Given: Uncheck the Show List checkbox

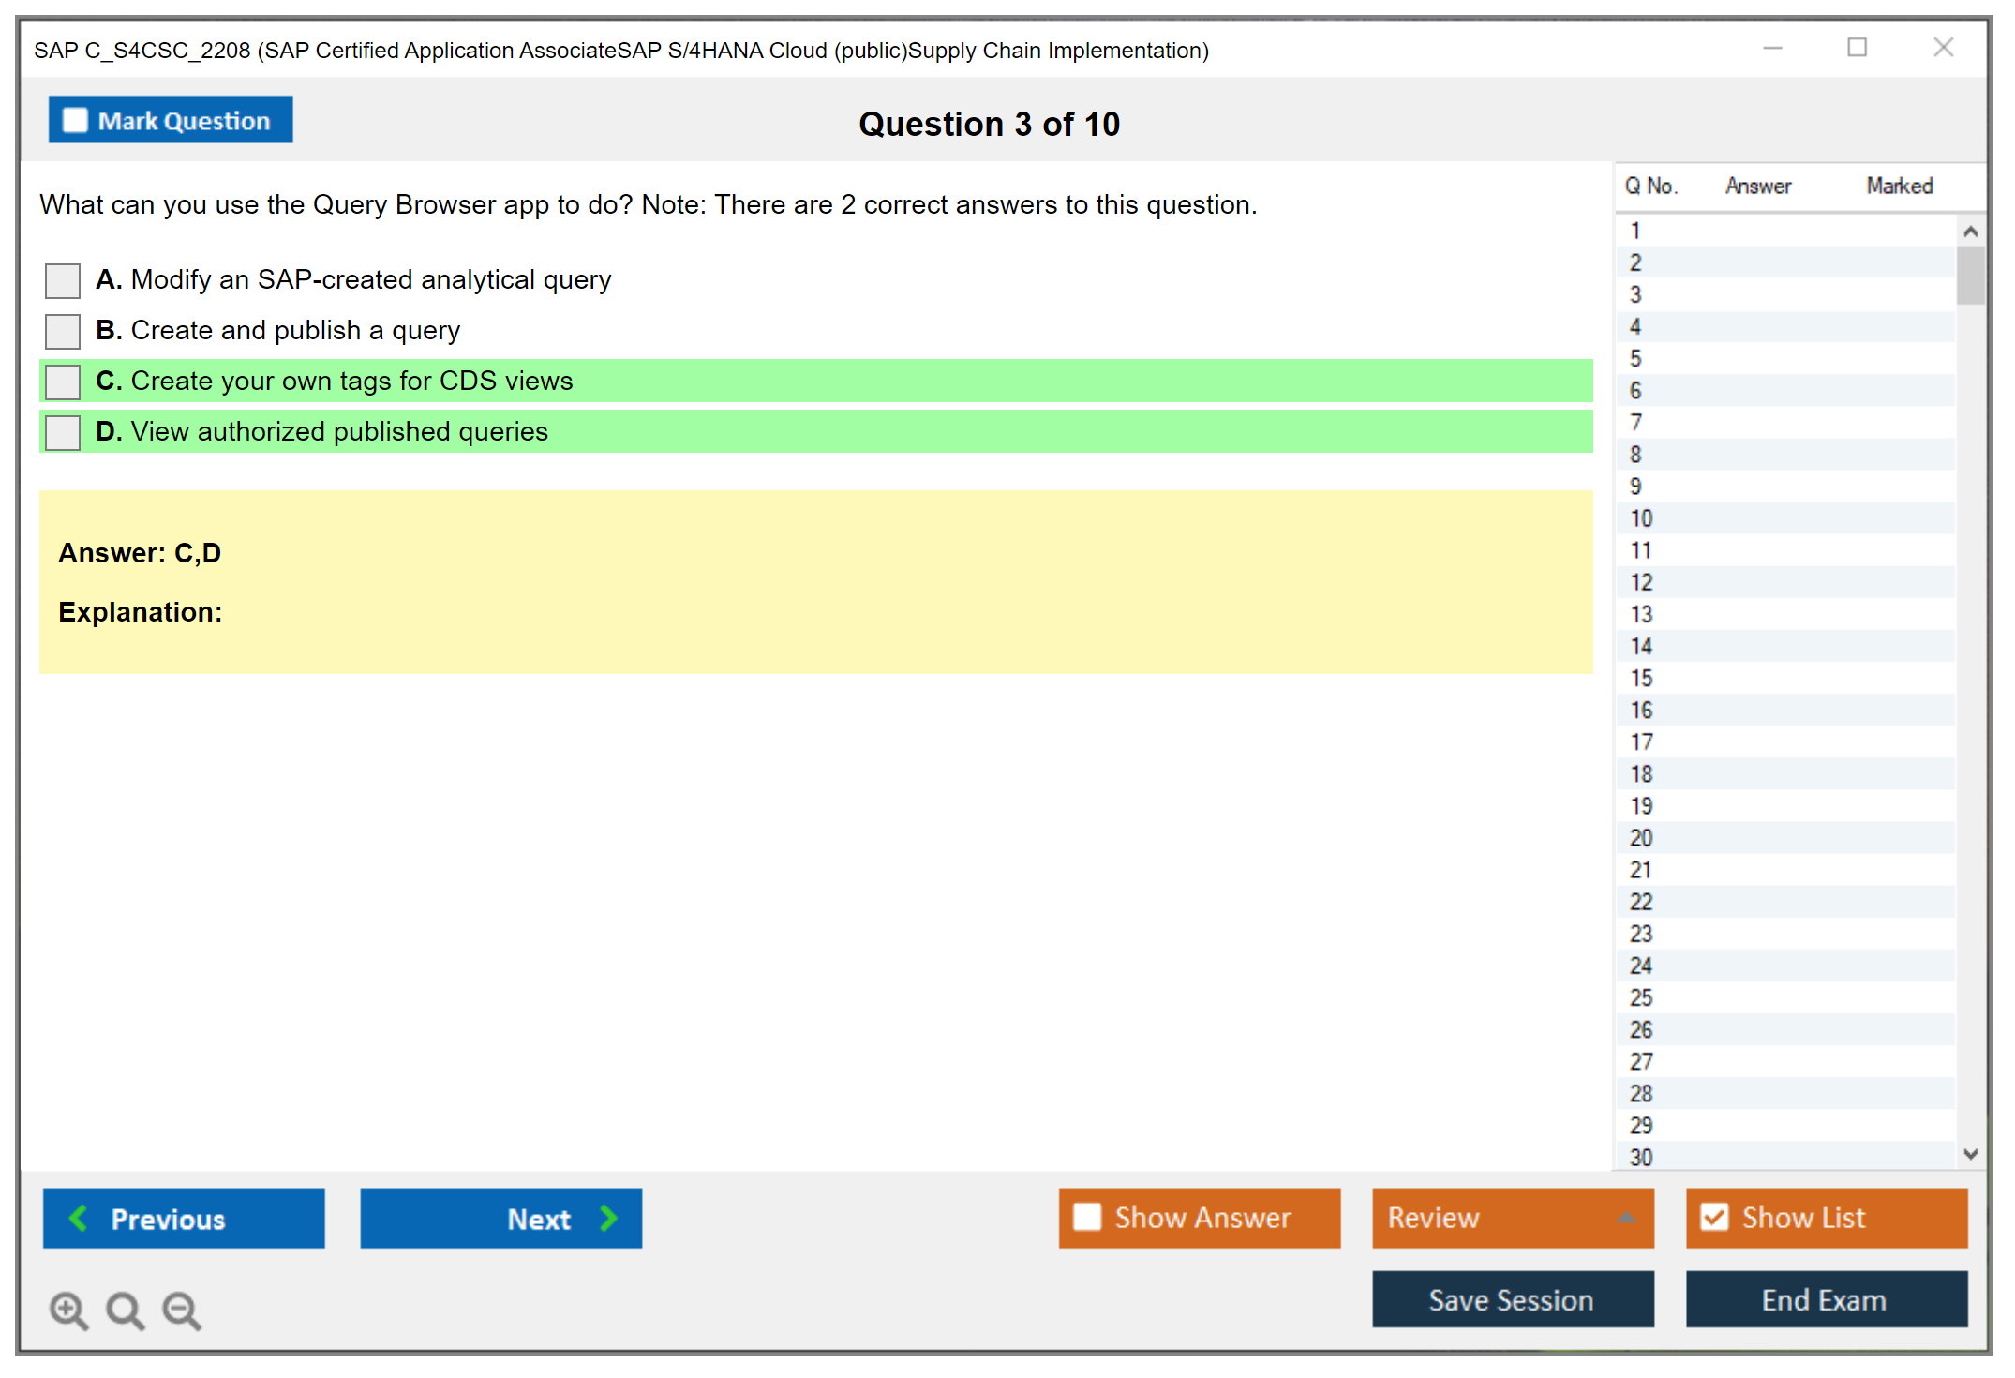Looking at the screenshot, I should [x=1714, y=1217].
